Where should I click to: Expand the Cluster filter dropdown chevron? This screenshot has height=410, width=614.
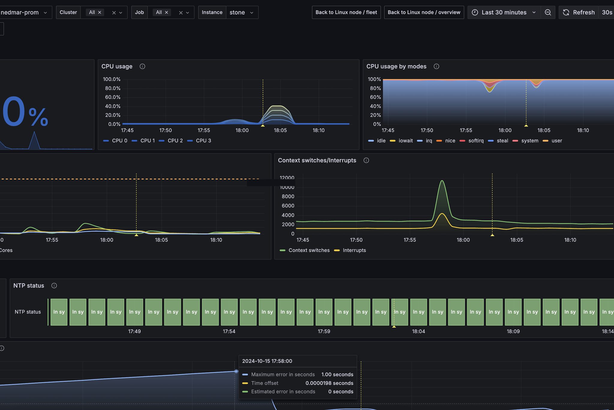121,13
